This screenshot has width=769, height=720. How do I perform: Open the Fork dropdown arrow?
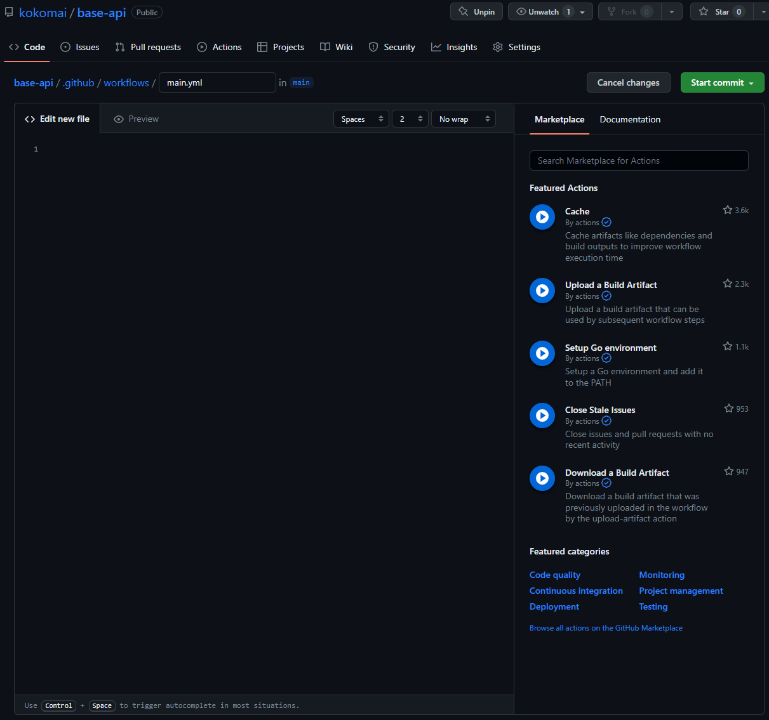672,12
